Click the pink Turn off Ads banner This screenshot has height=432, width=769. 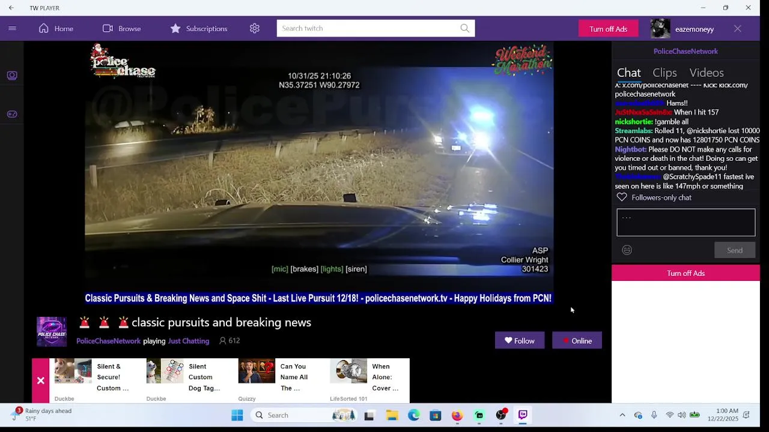pos(685,273)
